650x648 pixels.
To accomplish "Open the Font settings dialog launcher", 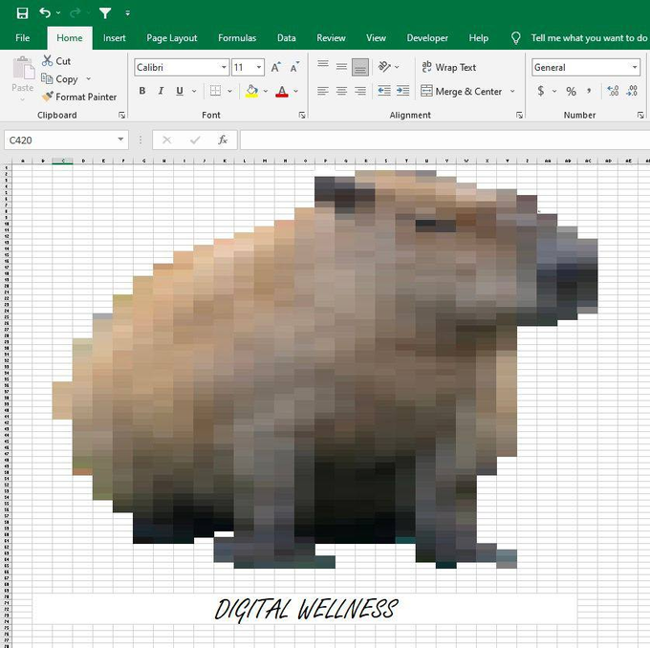I will 302,115.
